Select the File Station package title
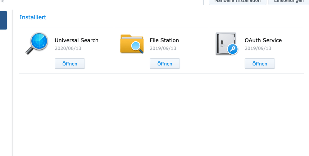The height and width of the screenshot is (156, 309). (164, 40)
